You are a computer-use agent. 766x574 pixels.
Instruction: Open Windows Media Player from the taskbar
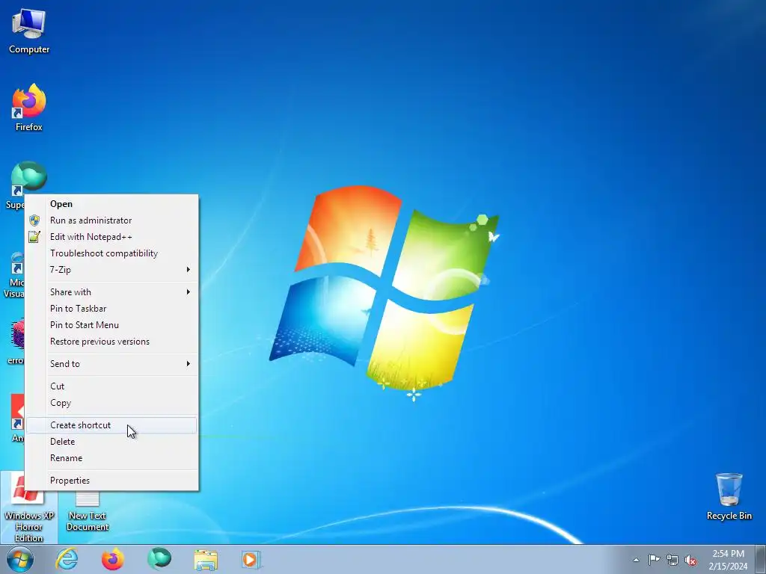(x=251, y=559)
